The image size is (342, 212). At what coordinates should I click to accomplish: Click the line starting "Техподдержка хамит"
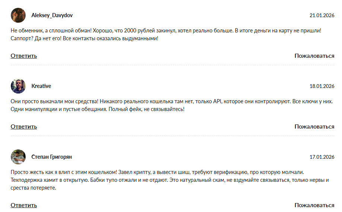tap(170, 180)
